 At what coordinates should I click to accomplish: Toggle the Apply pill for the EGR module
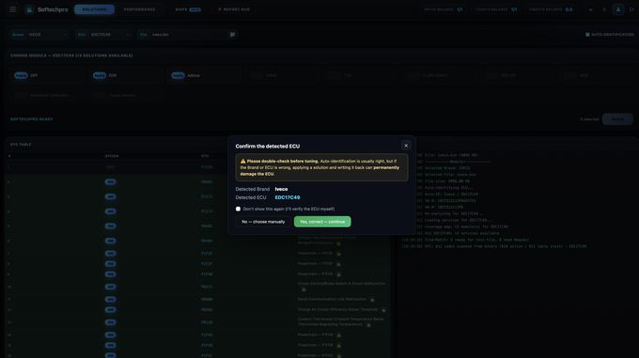tap(99, 75)
